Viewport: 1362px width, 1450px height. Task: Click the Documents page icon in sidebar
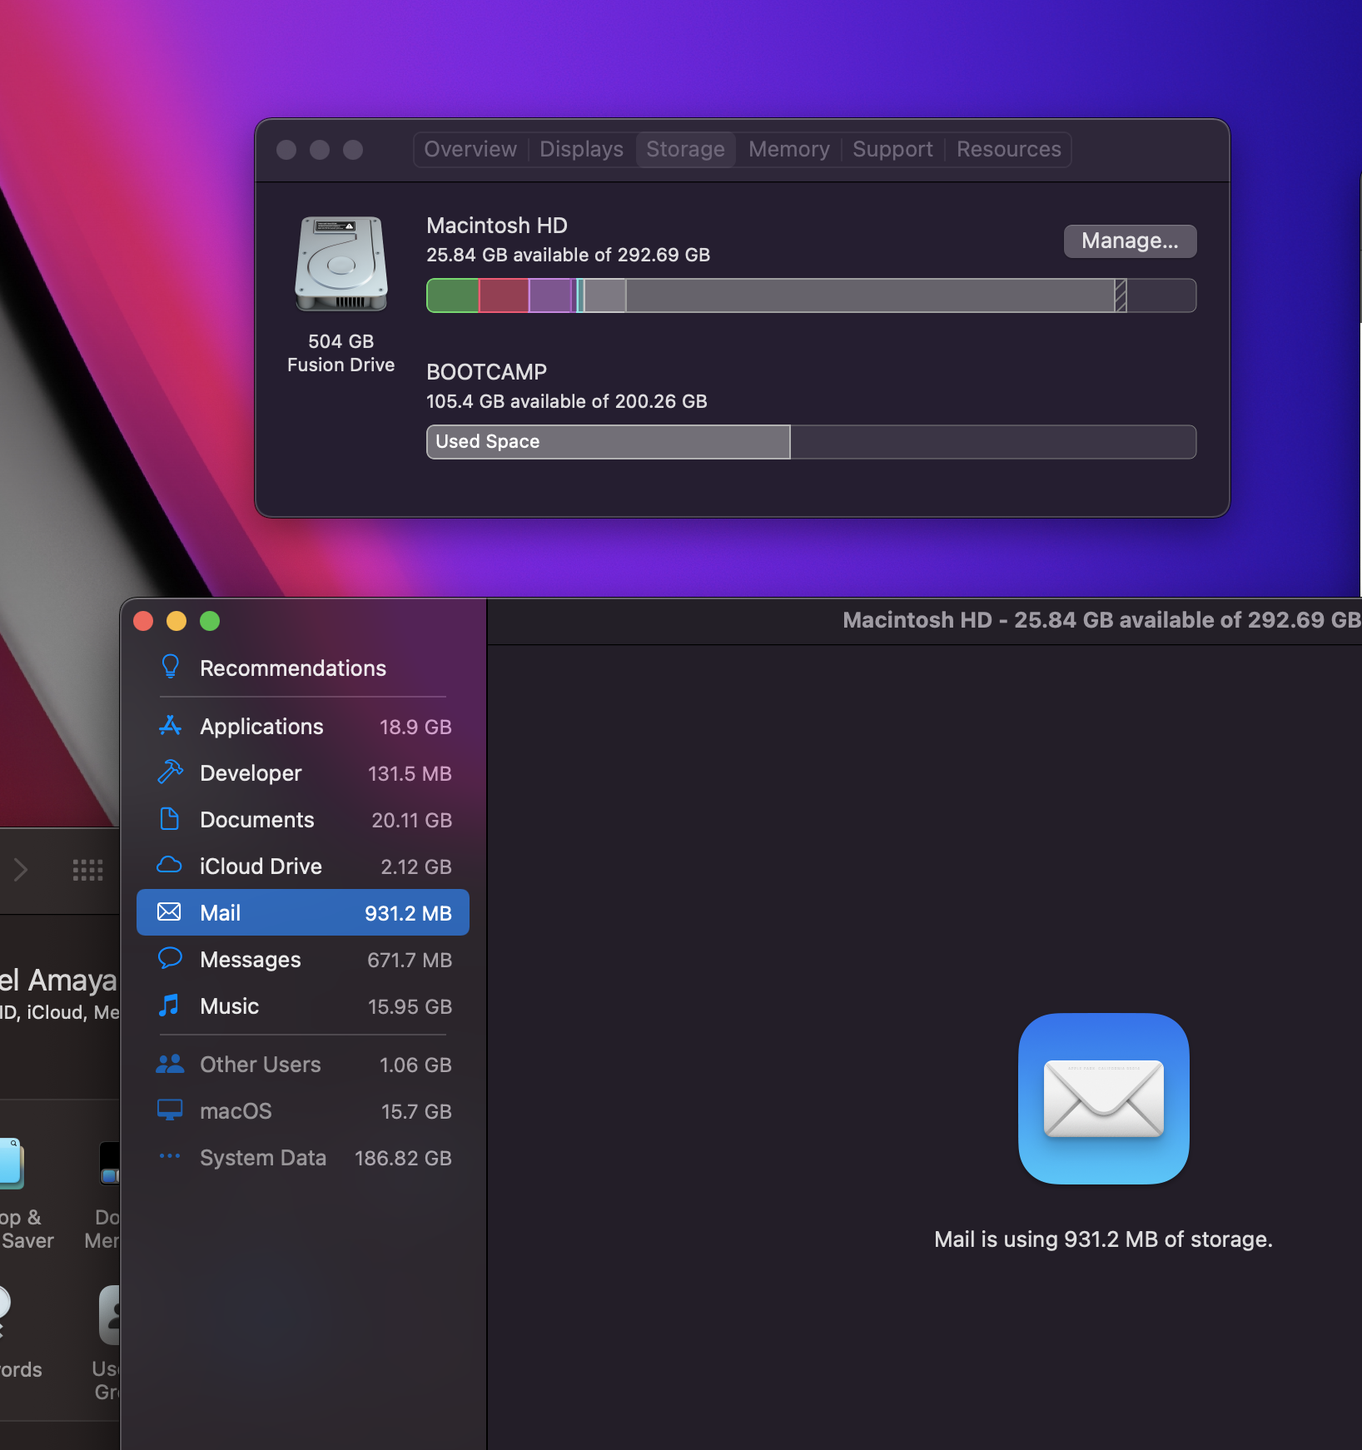[x=170, y=819]
